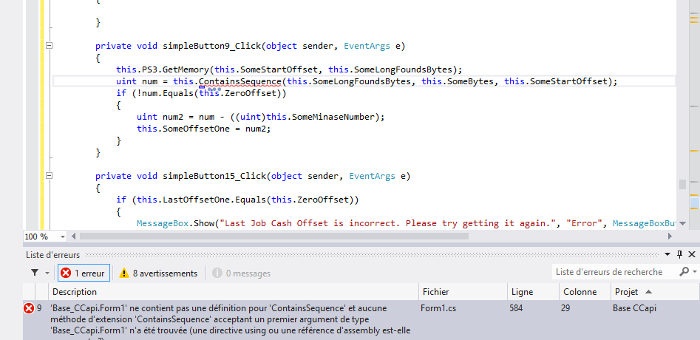Click the underlined 'ContainsSequence' method call
700x340 pixels.
[x=239, y=81]
